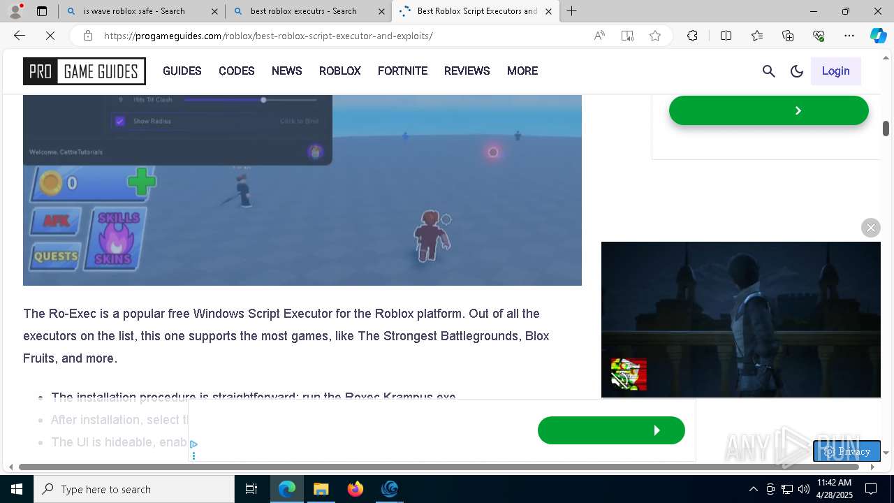Open NEWS menu
Image resolution: width=894 pixels, height=503 pixels.
point(287,71)
